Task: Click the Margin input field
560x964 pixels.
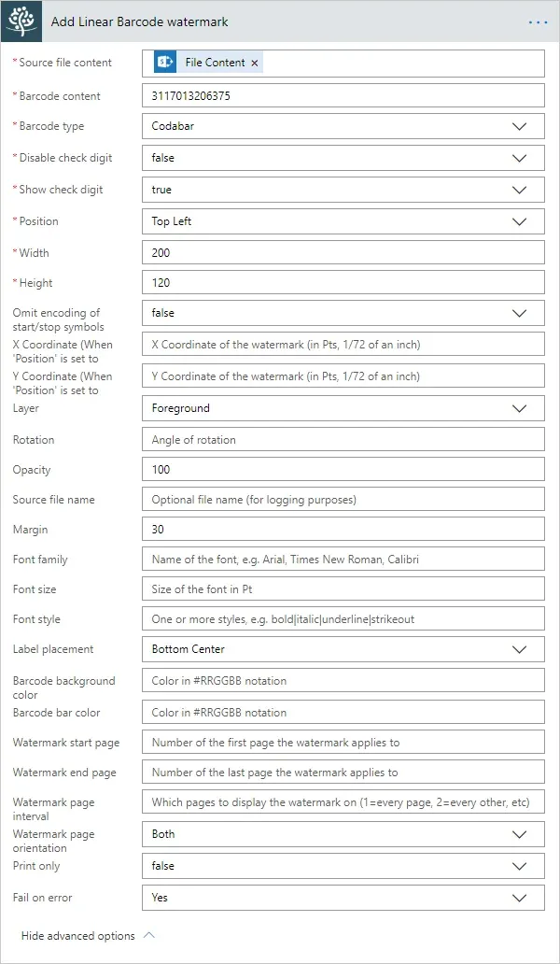Action: click(x=343, y=530)
